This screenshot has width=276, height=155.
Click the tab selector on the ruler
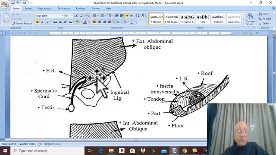[3, 33]
